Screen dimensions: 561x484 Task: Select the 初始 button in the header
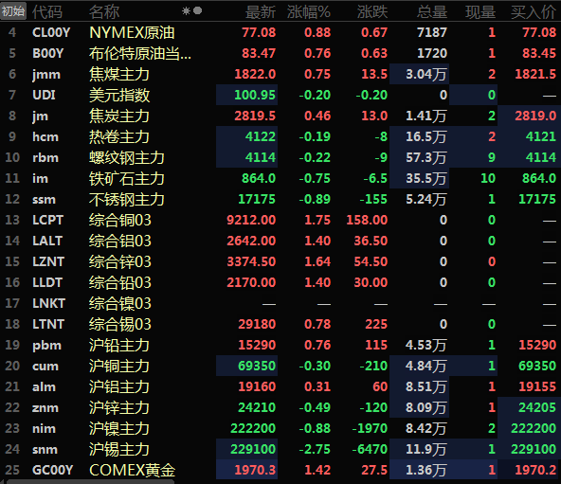coord(13,11)
